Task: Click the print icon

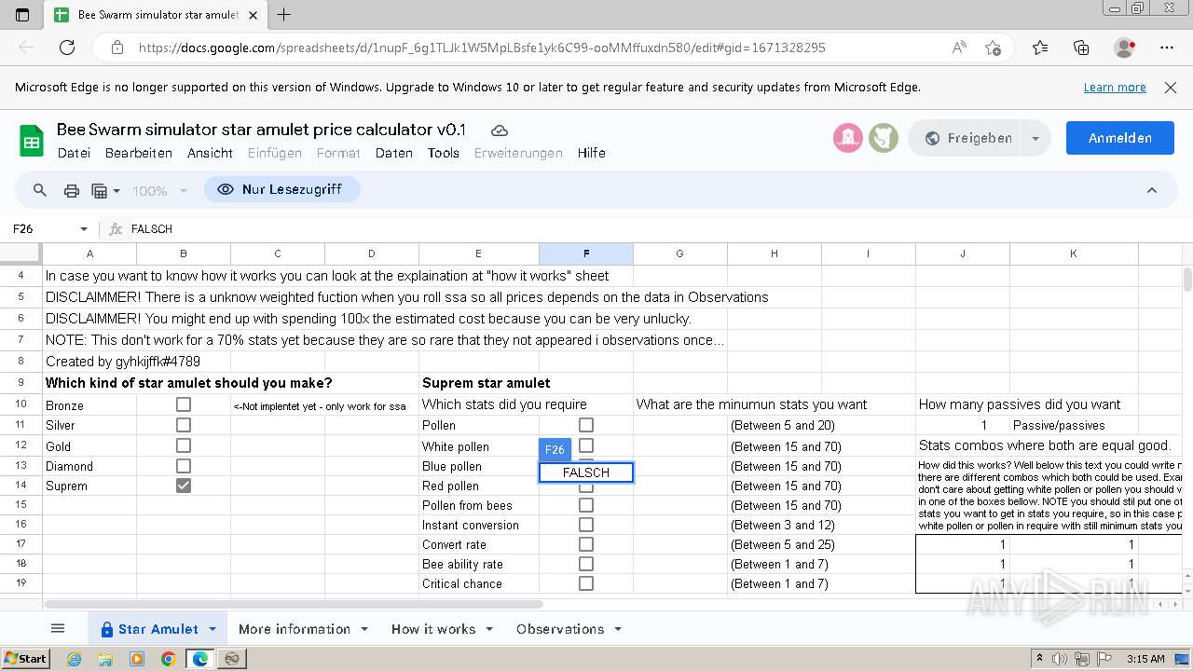Action: coord(72,190)
